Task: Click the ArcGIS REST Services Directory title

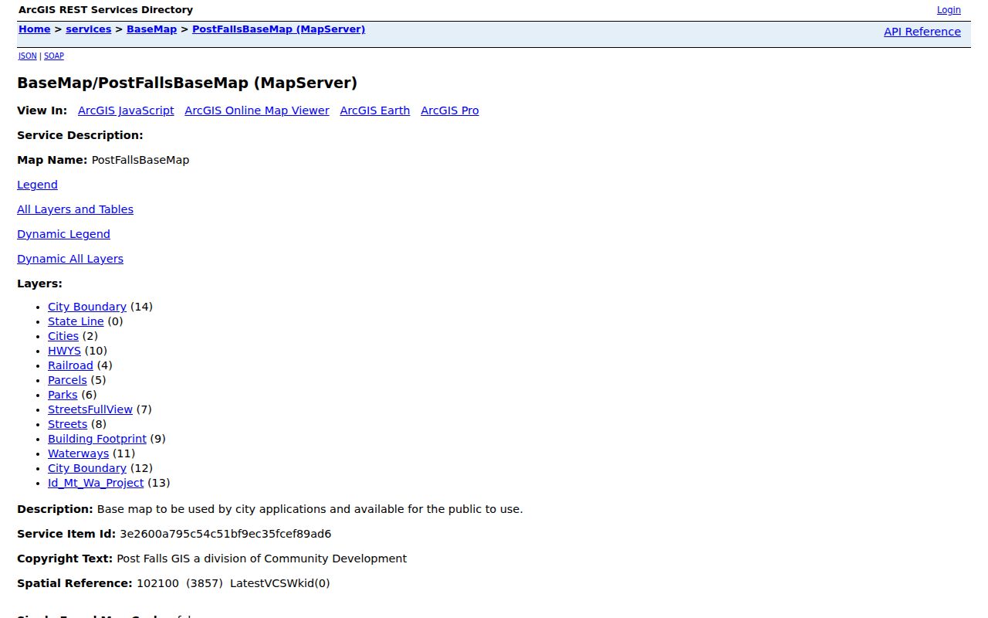Action: pyautogui.click(x=106, y=10)
